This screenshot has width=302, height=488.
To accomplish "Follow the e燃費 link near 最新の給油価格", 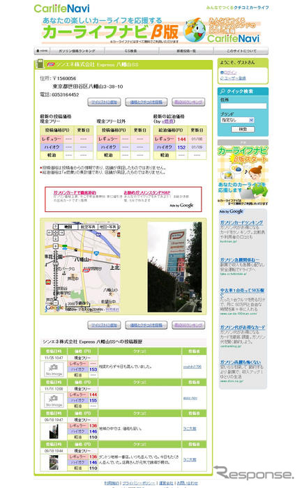I will click(168, 121).
